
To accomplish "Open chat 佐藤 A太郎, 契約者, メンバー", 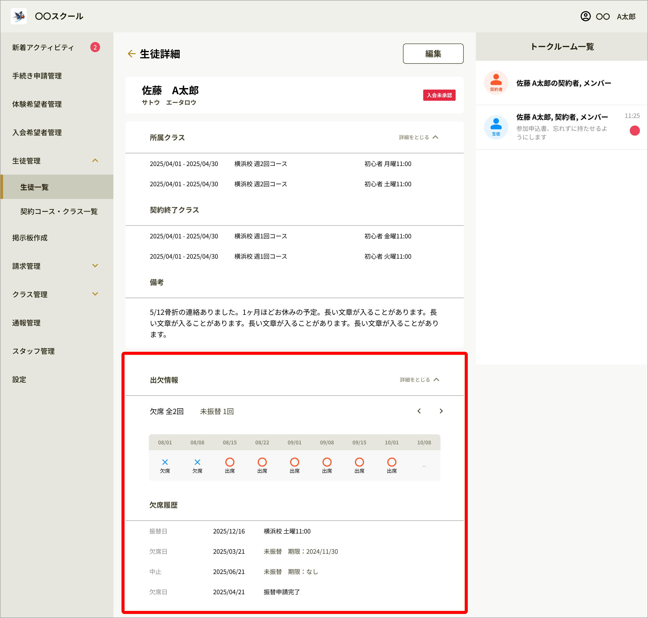I will pyautogui.click(x=562, y=127).
